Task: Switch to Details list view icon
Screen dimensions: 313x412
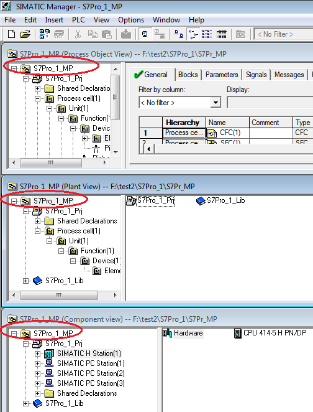Action: pos(222,34)
